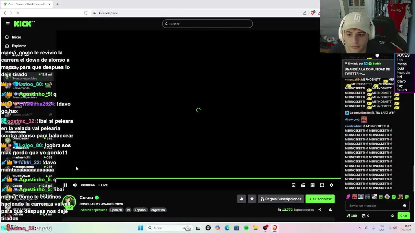
Task: Open File Explorer from taskbar
Action: click(x=255, y=228)
